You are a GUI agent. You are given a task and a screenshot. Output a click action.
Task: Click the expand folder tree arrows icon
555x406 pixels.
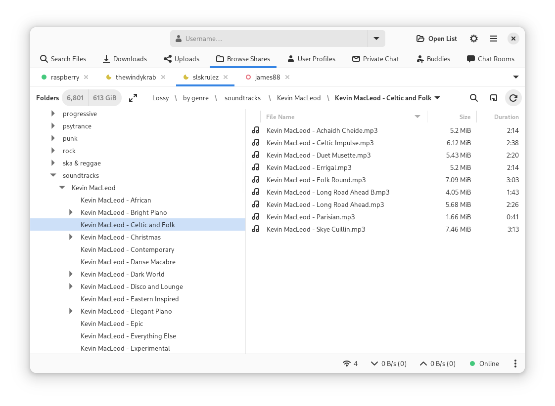click(x=133, y=98)
